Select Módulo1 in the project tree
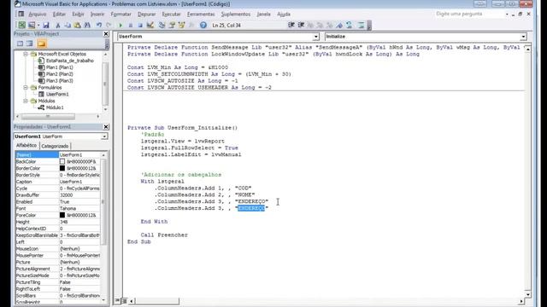 (55, 107)
